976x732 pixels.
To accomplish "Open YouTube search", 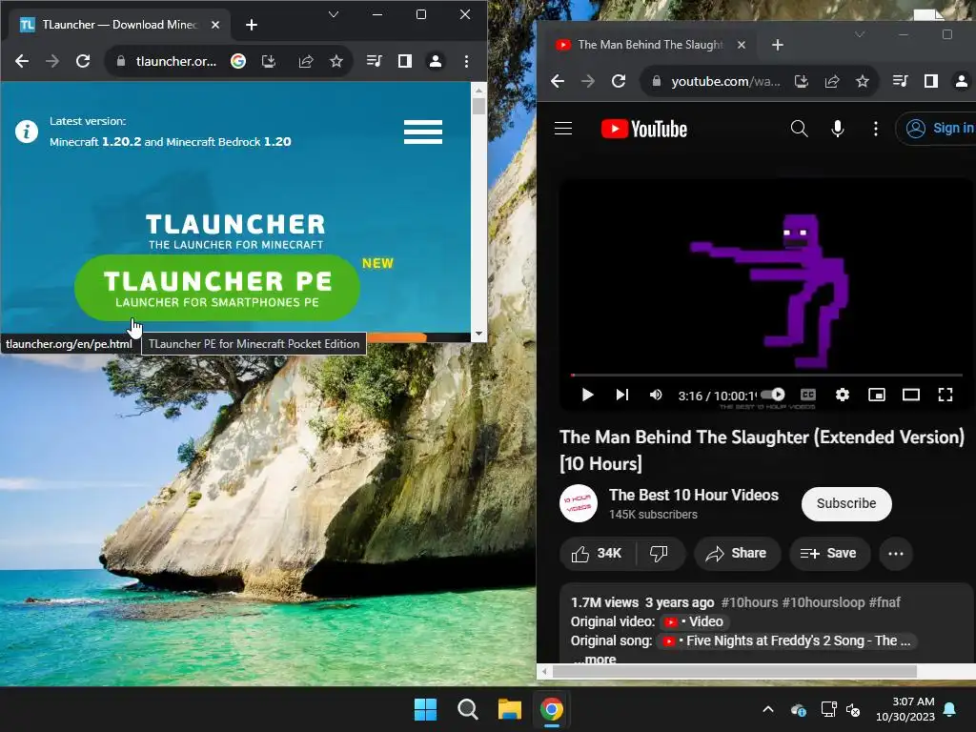I will pos(800,129).
